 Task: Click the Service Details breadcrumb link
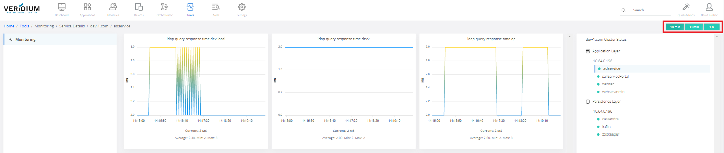pos(72,26)
